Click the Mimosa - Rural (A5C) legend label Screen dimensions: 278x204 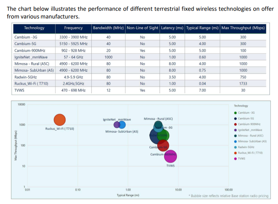click(251, 136)
